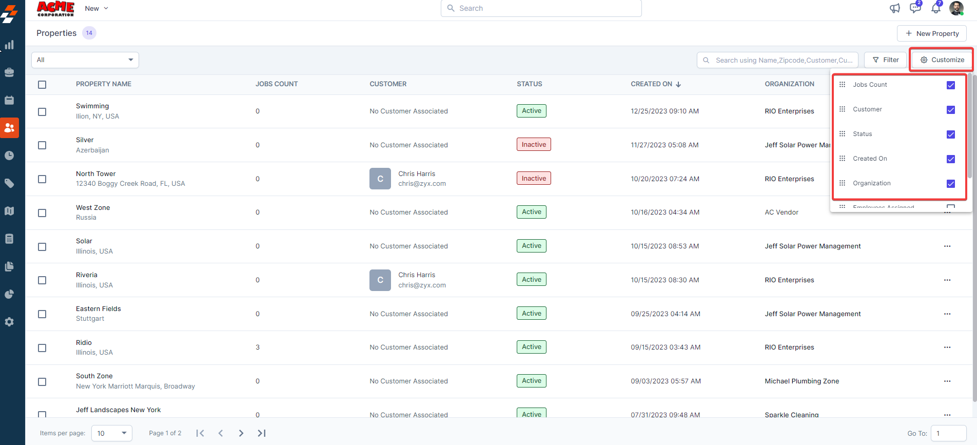Open the map icon in sidebar
This screenshot has height=445, width=977.
click(9, 211)
